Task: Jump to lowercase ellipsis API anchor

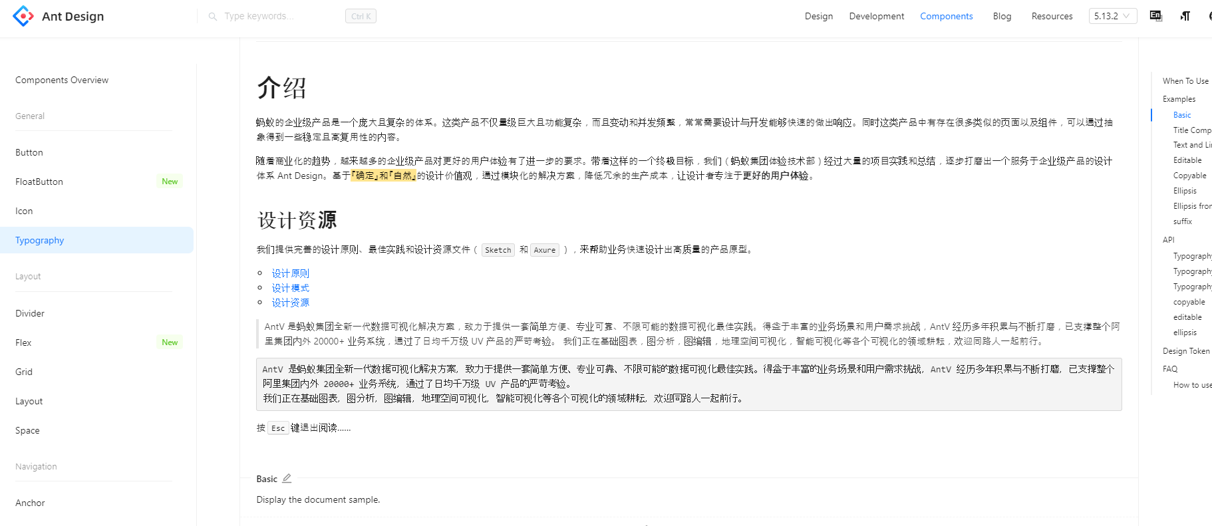Action: (1185, 332)
